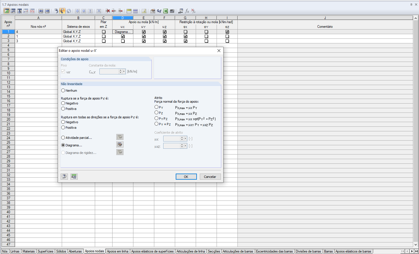The image size is (419, 254).
Task: Click the fx icon with red cross
Action: click(193, 11)
